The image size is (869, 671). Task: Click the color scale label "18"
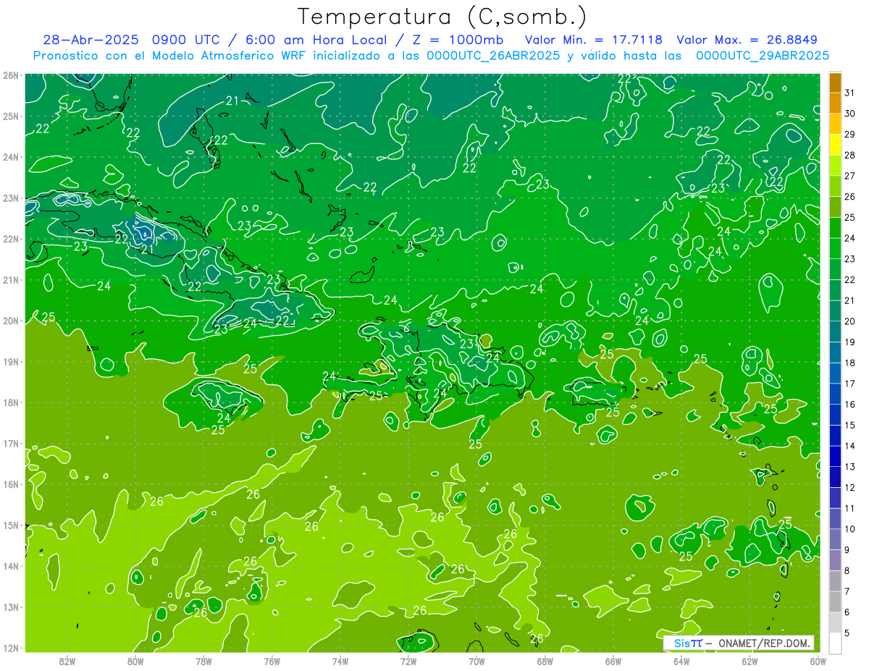(x=849, y=363)
